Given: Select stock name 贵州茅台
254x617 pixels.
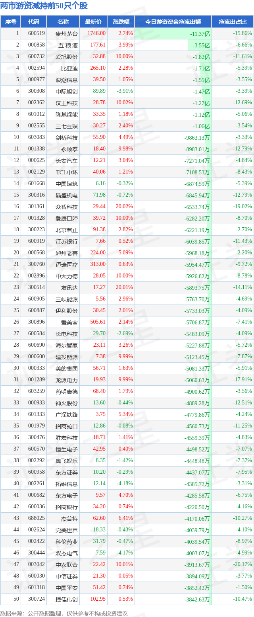Looking at the screenshot, I should [x=67, y=34].
